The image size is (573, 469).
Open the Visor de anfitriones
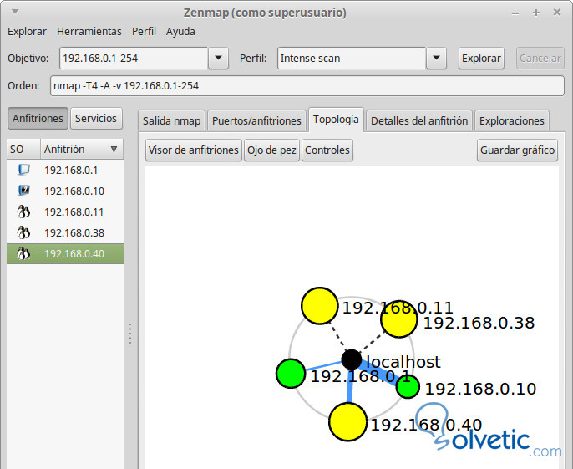pos(193,150)
